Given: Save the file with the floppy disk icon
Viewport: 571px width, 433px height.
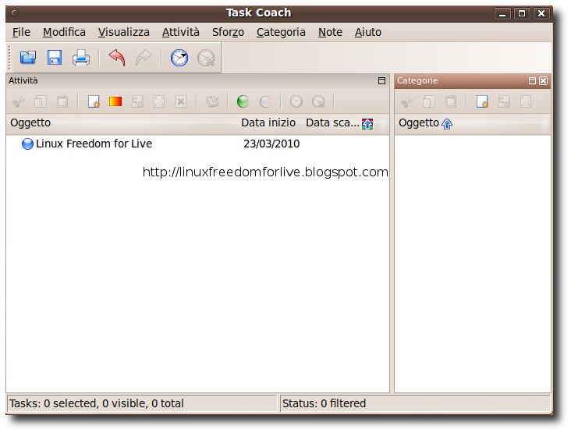Looking at the screenshot, I should coord(55,58).
